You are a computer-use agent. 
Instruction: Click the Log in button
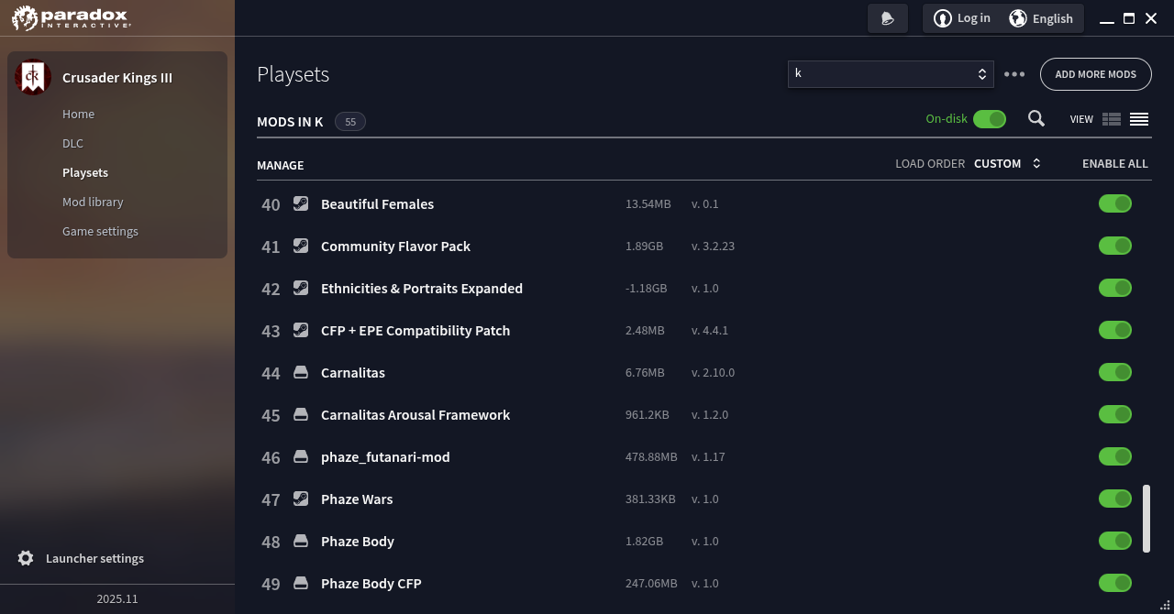(x=961, y=18)
